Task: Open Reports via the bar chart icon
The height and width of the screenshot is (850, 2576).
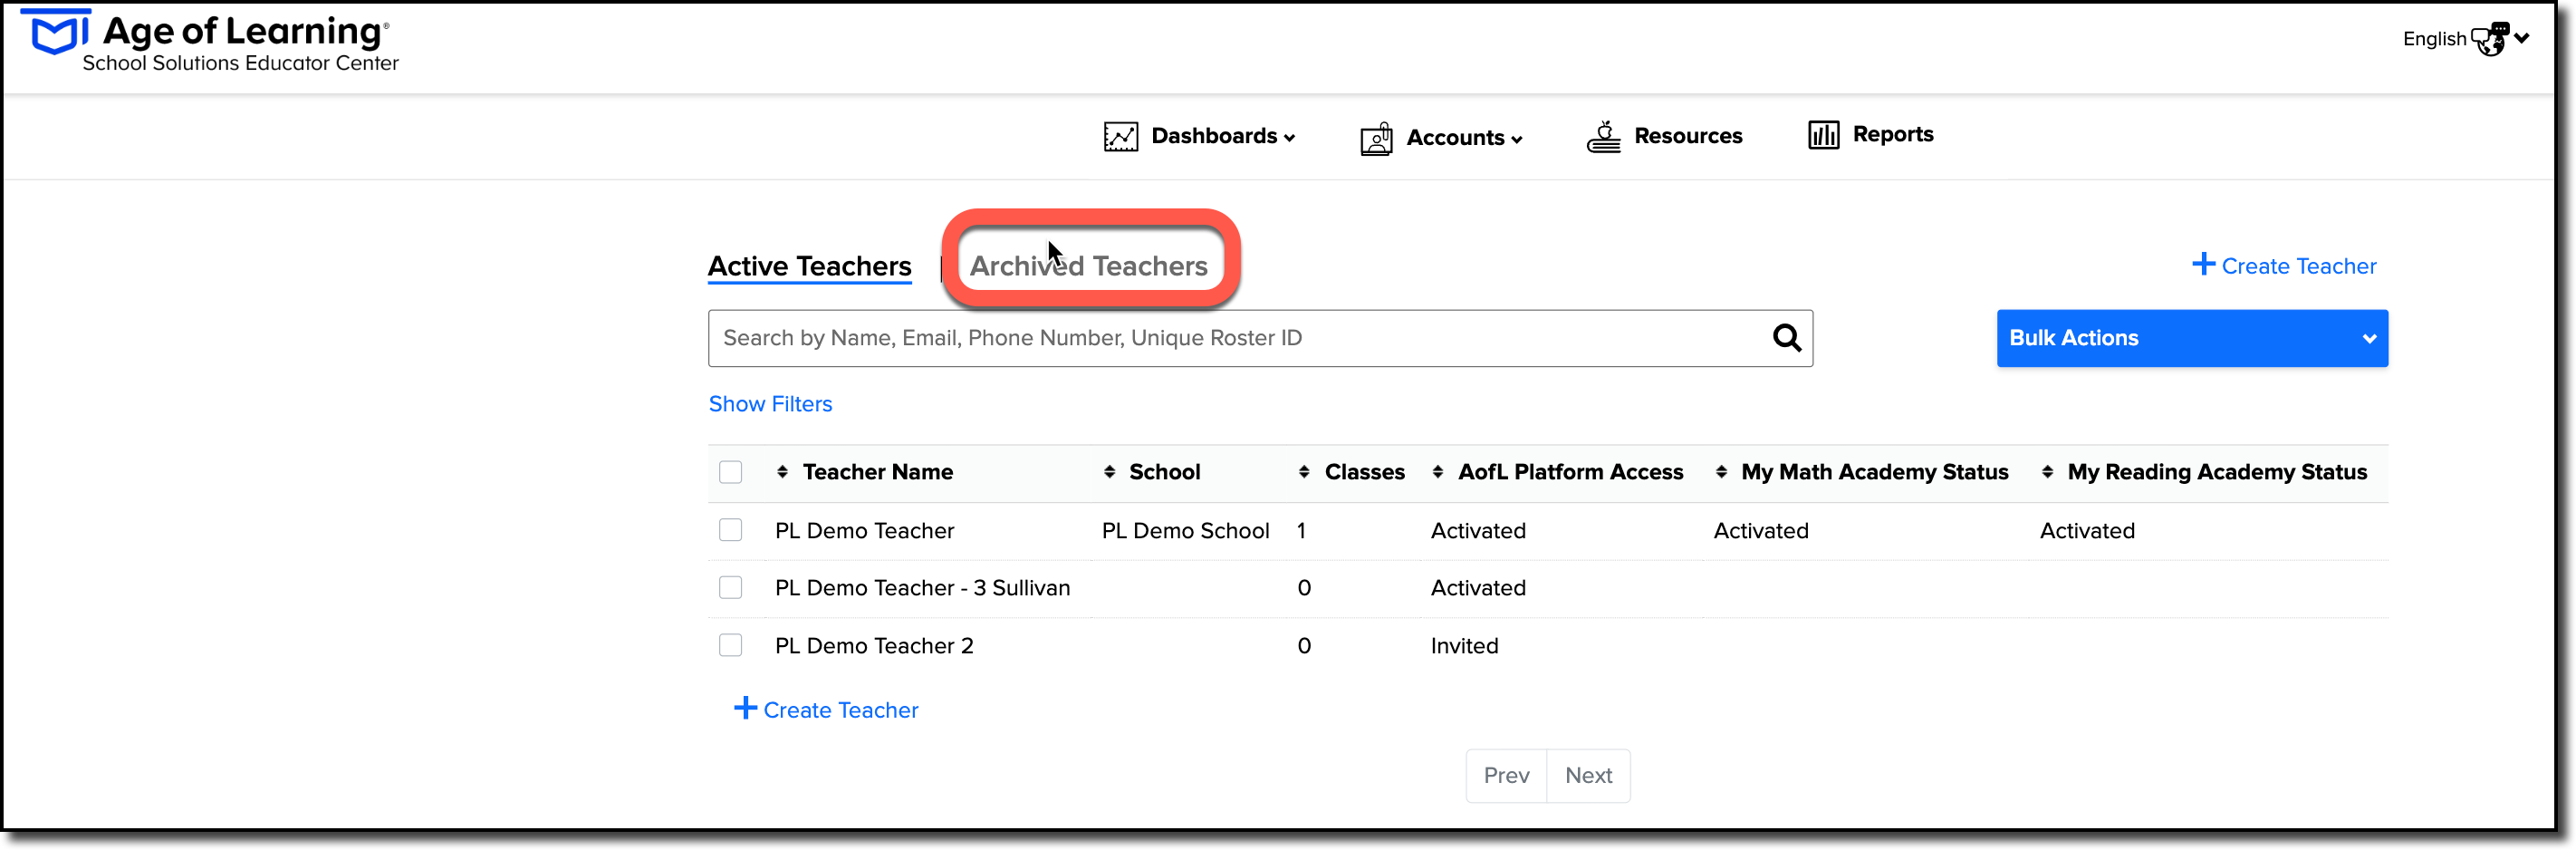Action: click(1822, 134)
